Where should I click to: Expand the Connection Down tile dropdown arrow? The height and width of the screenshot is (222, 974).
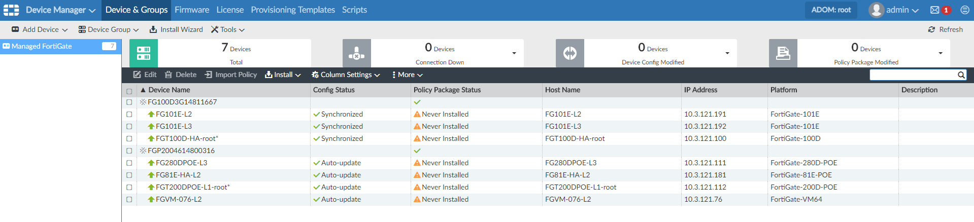click(514, 53)
